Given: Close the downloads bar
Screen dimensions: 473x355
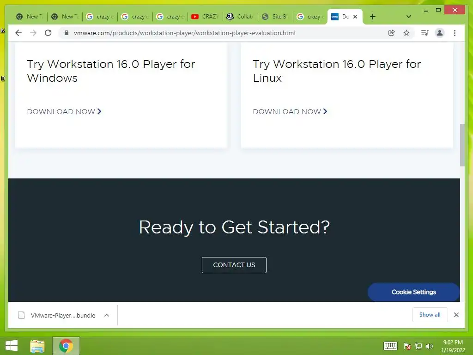Looking at the screenshot, I should [x=456, y=315].
